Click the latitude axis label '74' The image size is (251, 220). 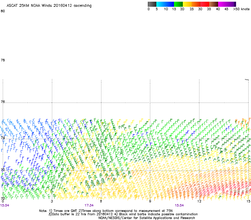click(x=3, y=137)
